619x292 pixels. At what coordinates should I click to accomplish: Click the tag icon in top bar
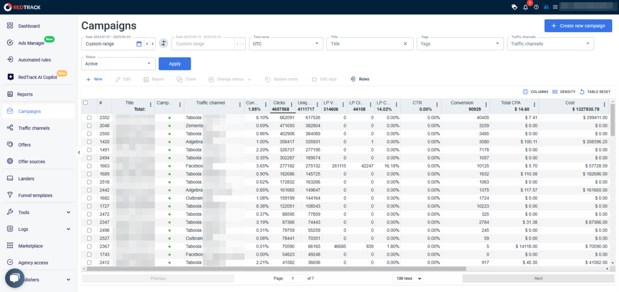pyautogui.click(x=514, y=7)
